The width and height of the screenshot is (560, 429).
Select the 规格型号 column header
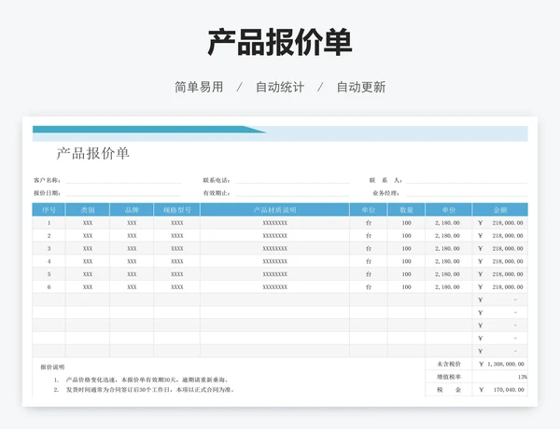[177, 210]
